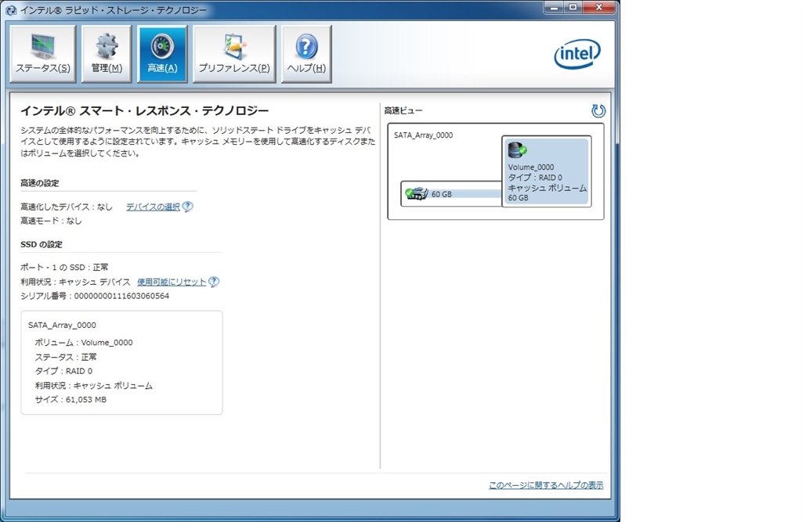
Task: Click the ポート - 1 の SSD：正常 text
Action: [x=64, y=268]
